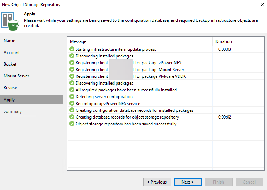Click the < Previous button

click(157, 182)
